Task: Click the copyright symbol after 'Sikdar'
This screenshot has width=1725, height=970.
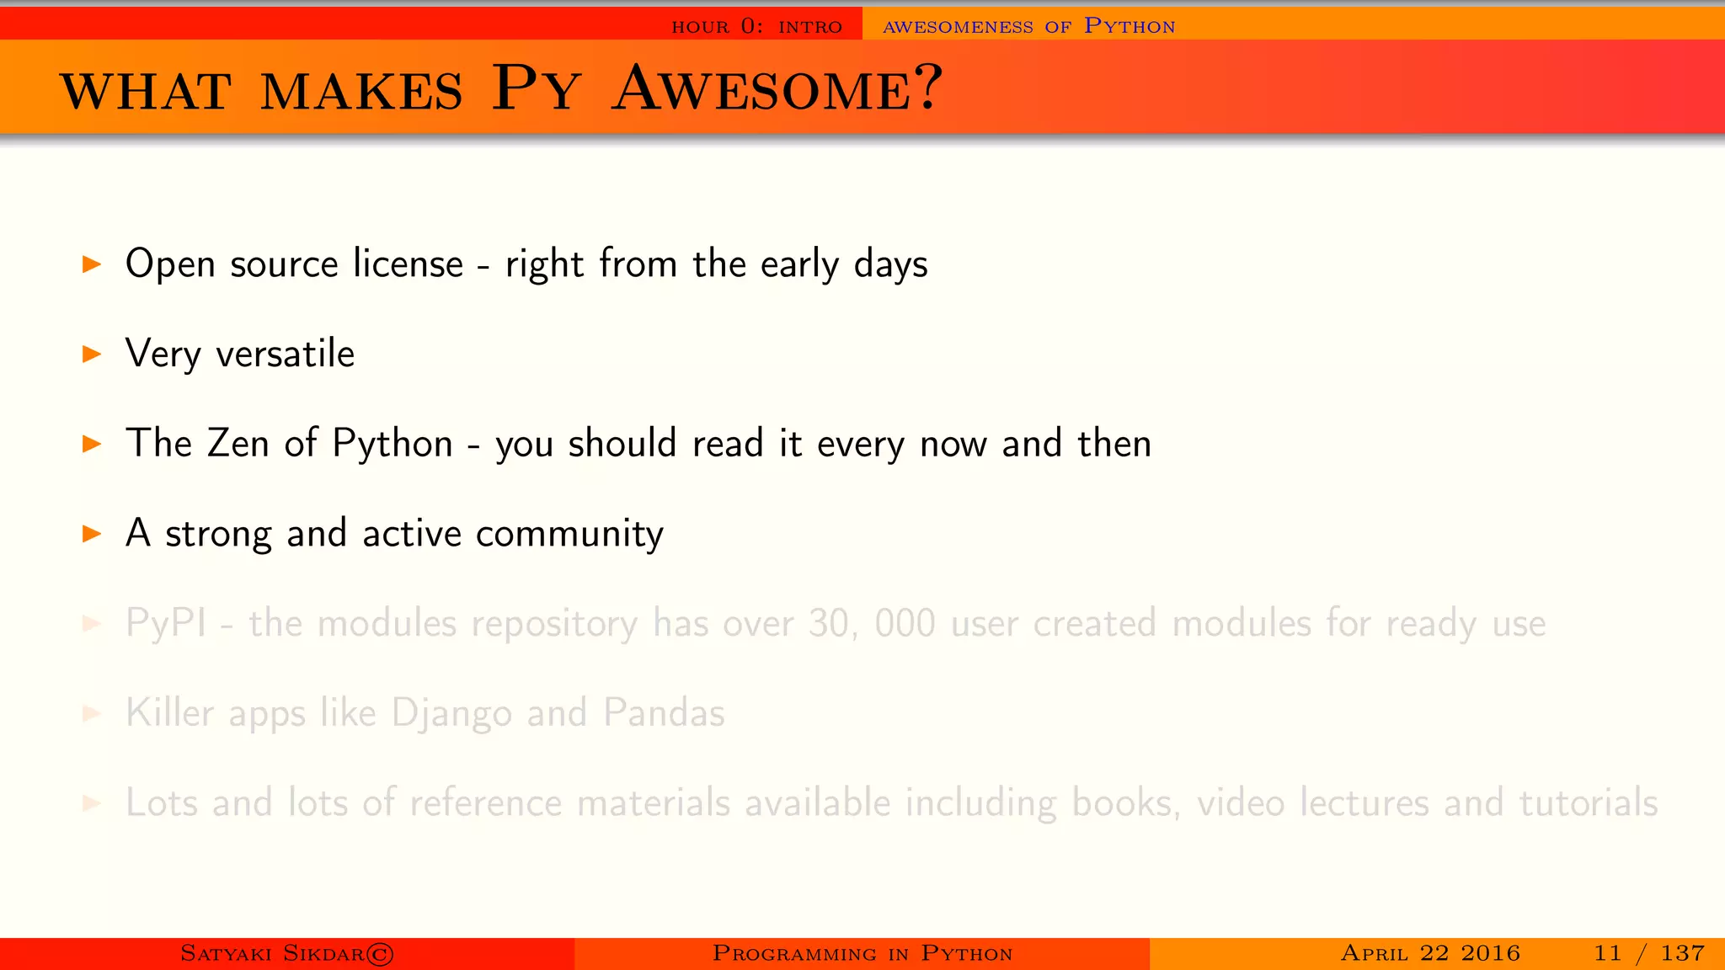Action: pyautogui.click(x=380, y=954)
